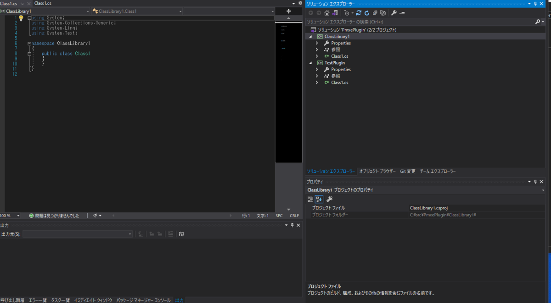Collapse the using directives block
The image size is (551, 303).
click(29, 18)
